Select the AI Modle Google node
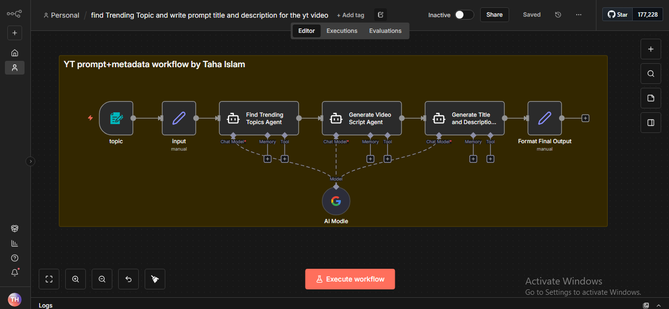The image size is (669, 309). pos(336,201)
